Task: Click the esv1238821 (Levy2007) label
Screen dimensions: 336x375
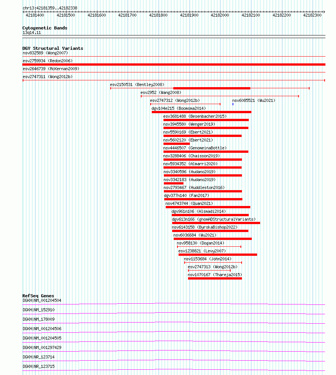Action: point(202,251)
